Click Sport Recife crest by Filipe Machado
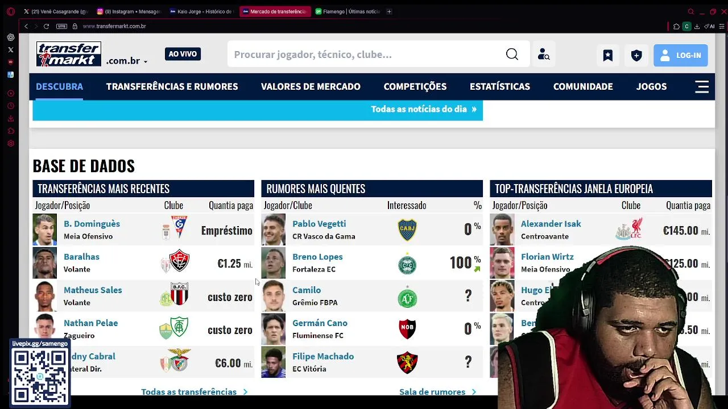The image size is (728, 409). click(x=407, y=362)
